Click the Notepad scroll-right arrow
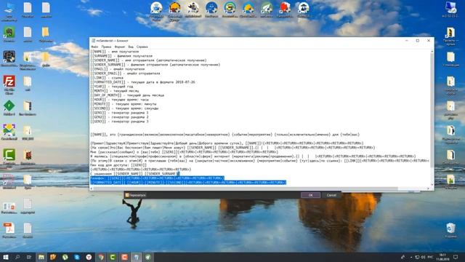Screen dimensions: 465x262 click(428, 188)
